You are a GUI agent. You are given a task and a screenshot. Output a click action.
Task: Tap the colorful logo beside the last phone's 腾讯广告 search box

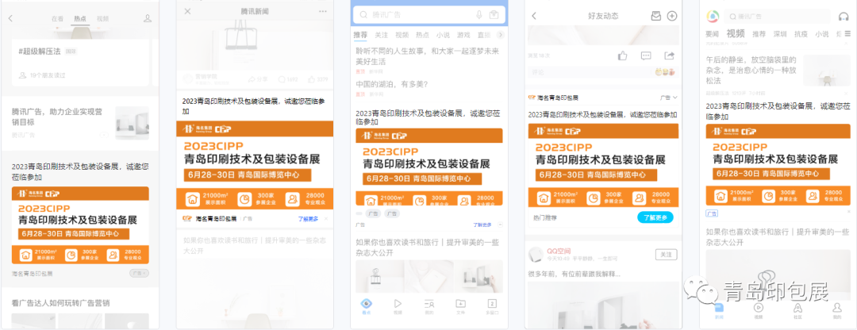pyautogui.click(x=713, y=17)
